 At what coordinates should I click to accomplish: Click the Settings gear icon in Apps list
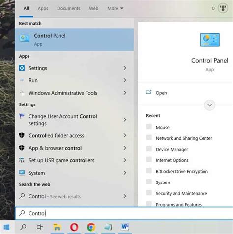click(x=22, y=68)
